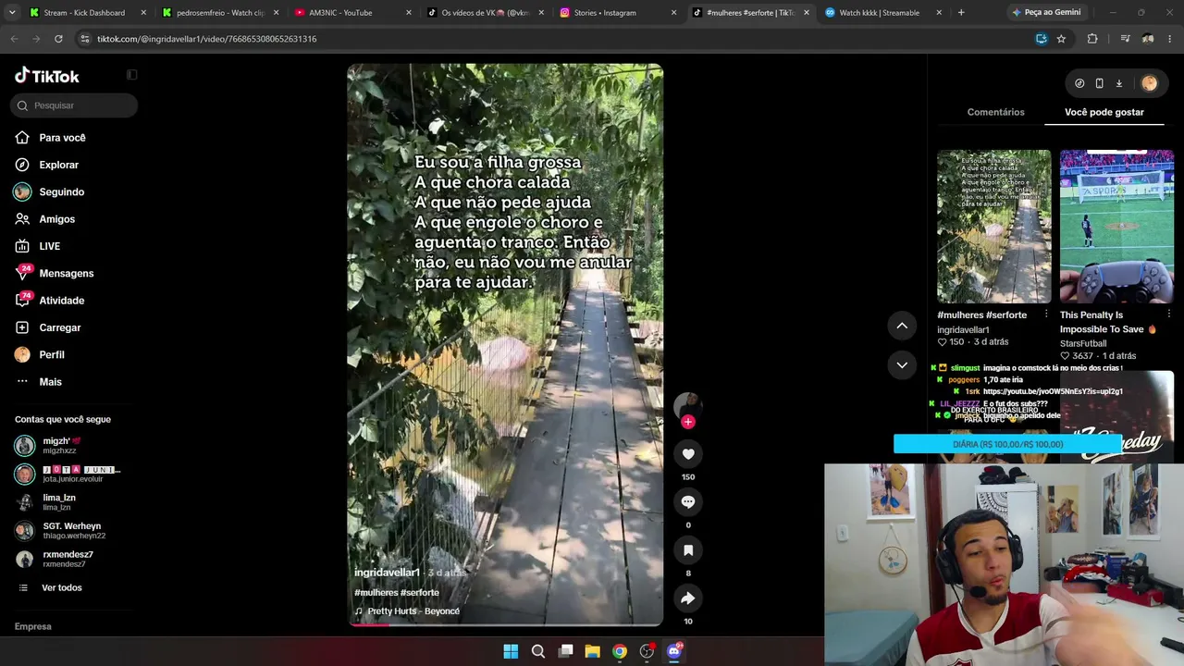
Task: Go to the Amigos page
Action: 56,219
